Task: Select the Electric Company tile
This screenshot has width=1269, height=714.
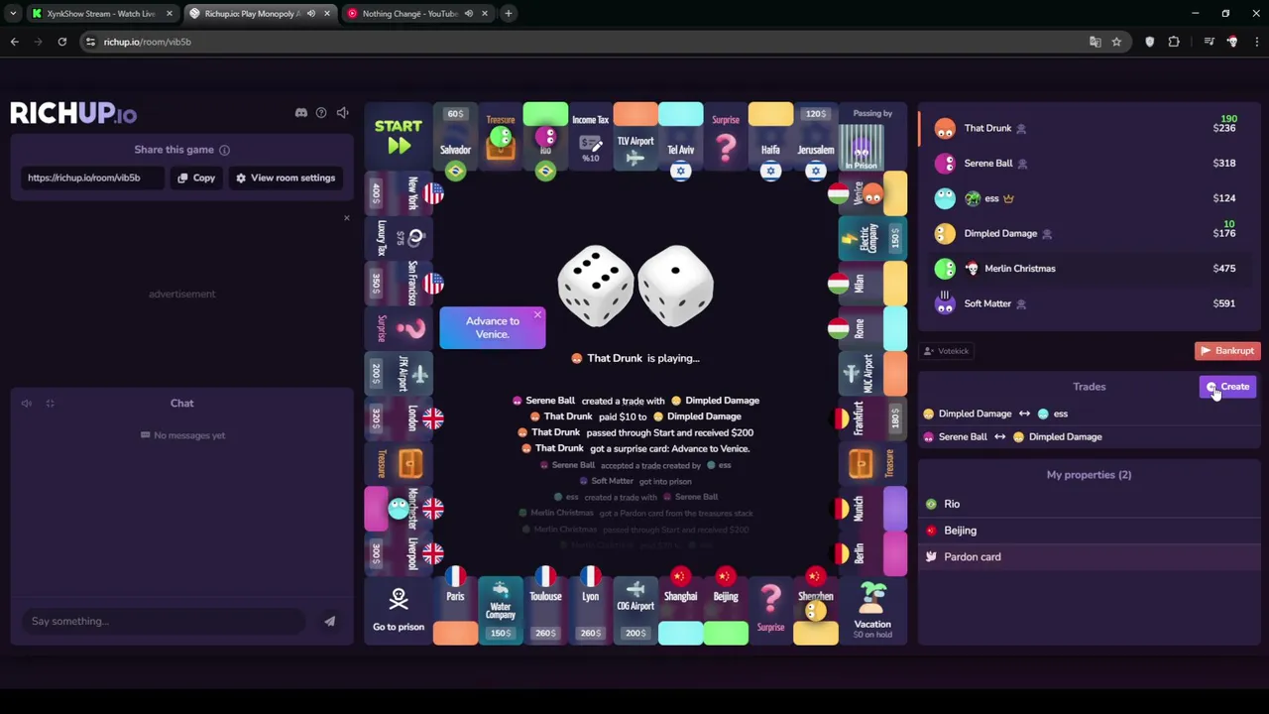Action: (x=872, y=238)
